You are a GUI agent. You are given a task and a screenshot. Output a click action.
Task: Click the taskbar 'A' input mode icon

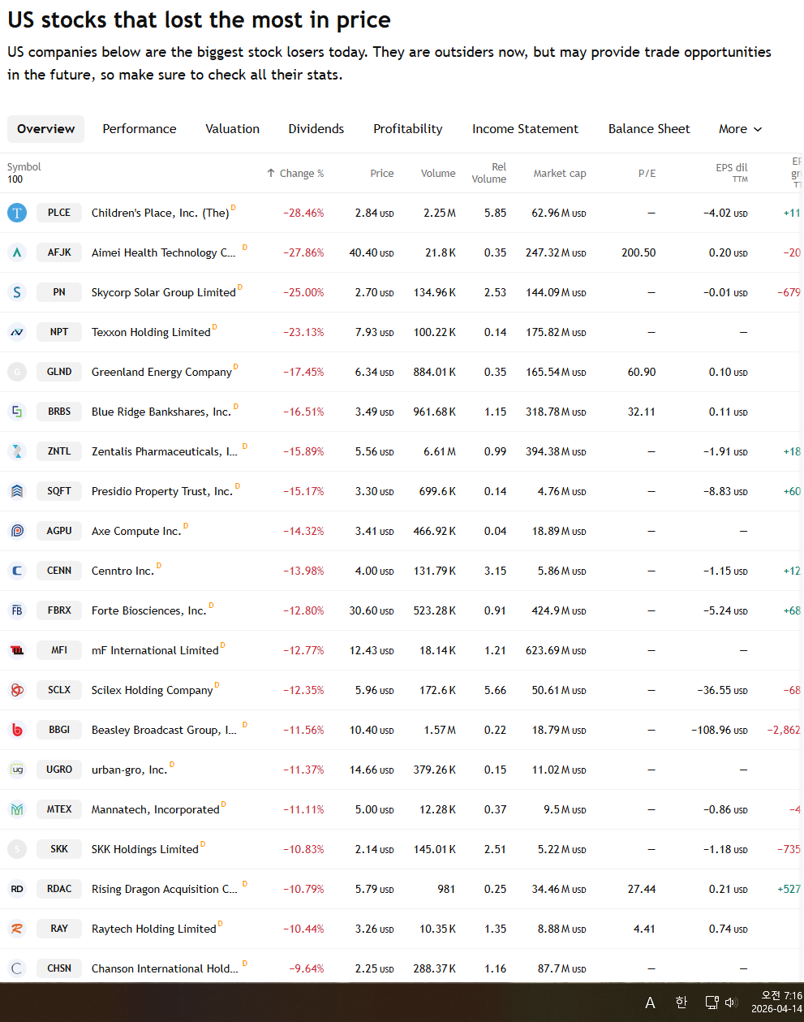tap(650, 1003)
